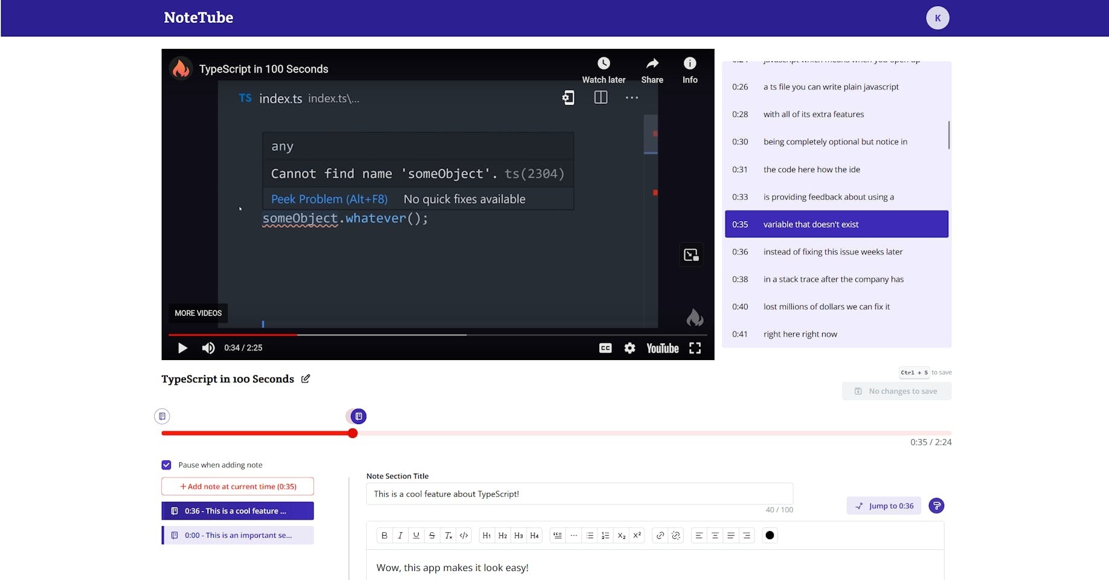Viewport: 1109px width, 580px height.
Task: Apply the H2 heading style
Action: point(503,535)
